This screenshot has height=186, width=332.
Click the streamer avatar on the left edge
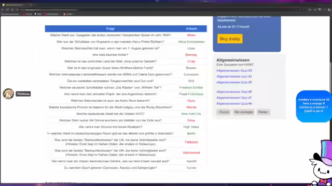pyautogui.click(x=8, y=94)
